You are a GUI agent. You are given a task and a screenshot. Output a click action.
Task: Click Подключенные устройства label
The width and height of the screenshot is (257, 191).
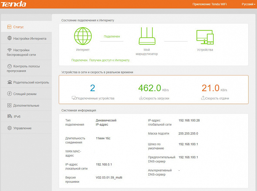click(95, 98)
